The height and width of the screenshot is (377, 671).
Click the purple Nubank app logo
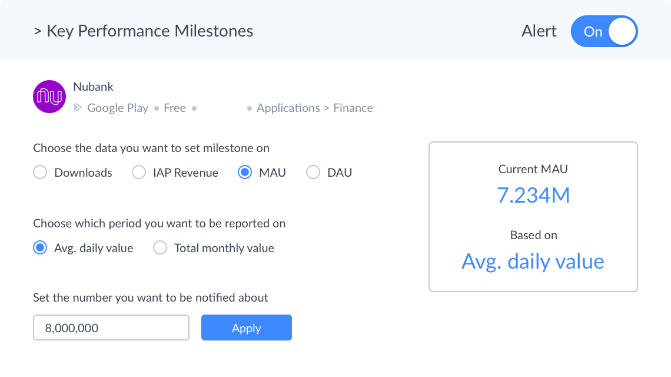click(x=49, y=97)
